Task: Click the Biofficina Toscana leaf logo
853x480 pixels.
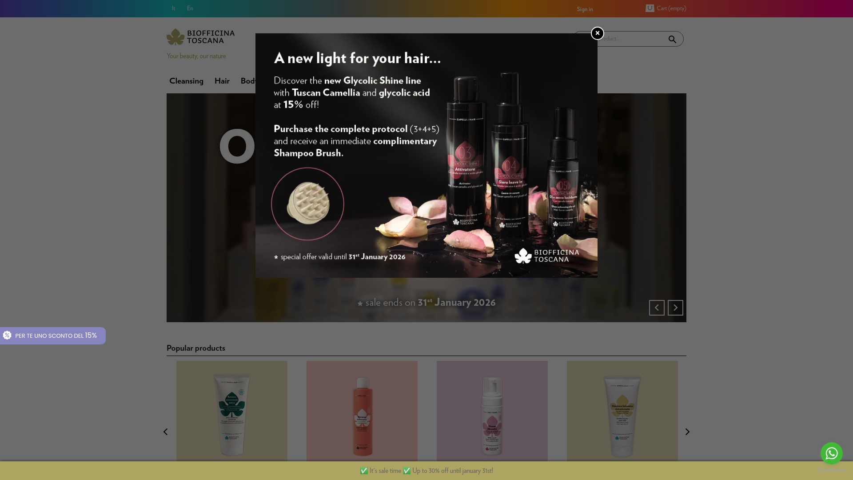Action: point(175,37)
